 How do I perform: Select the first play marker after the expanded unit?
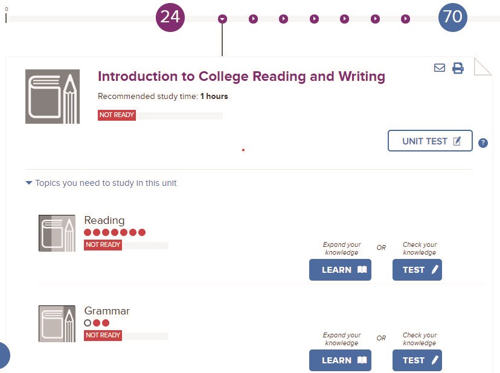pyautogui.click(x=253, y=19)
